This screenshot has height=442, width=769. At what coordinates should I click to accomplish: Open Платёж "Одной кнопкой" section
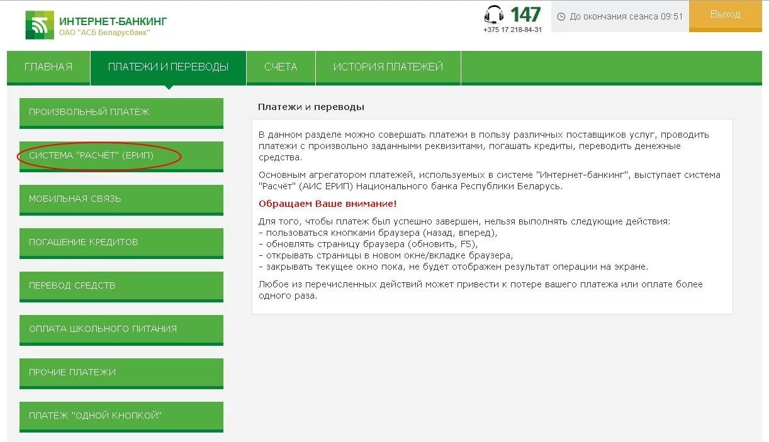click(121, 416)
